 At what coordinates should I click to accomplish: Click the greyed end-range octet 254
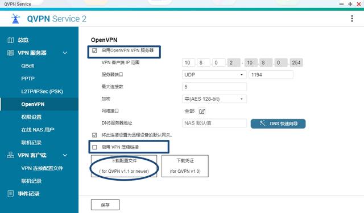pyautogui.click(x=296, y=63)
